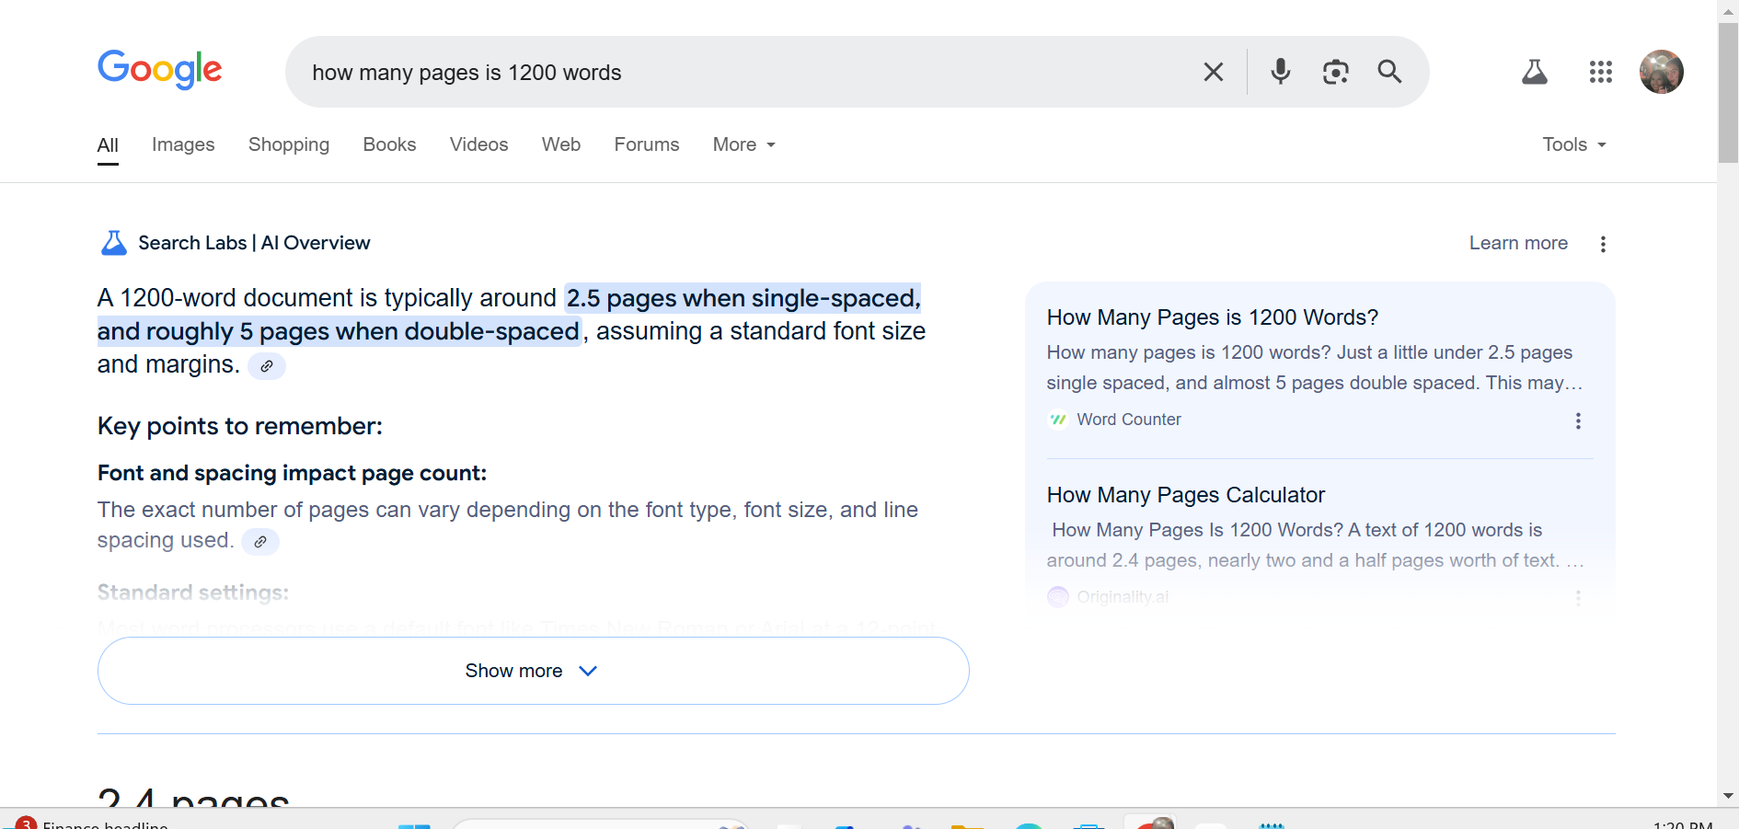Expand the More search filters dropdown

[x=744, y=144]
